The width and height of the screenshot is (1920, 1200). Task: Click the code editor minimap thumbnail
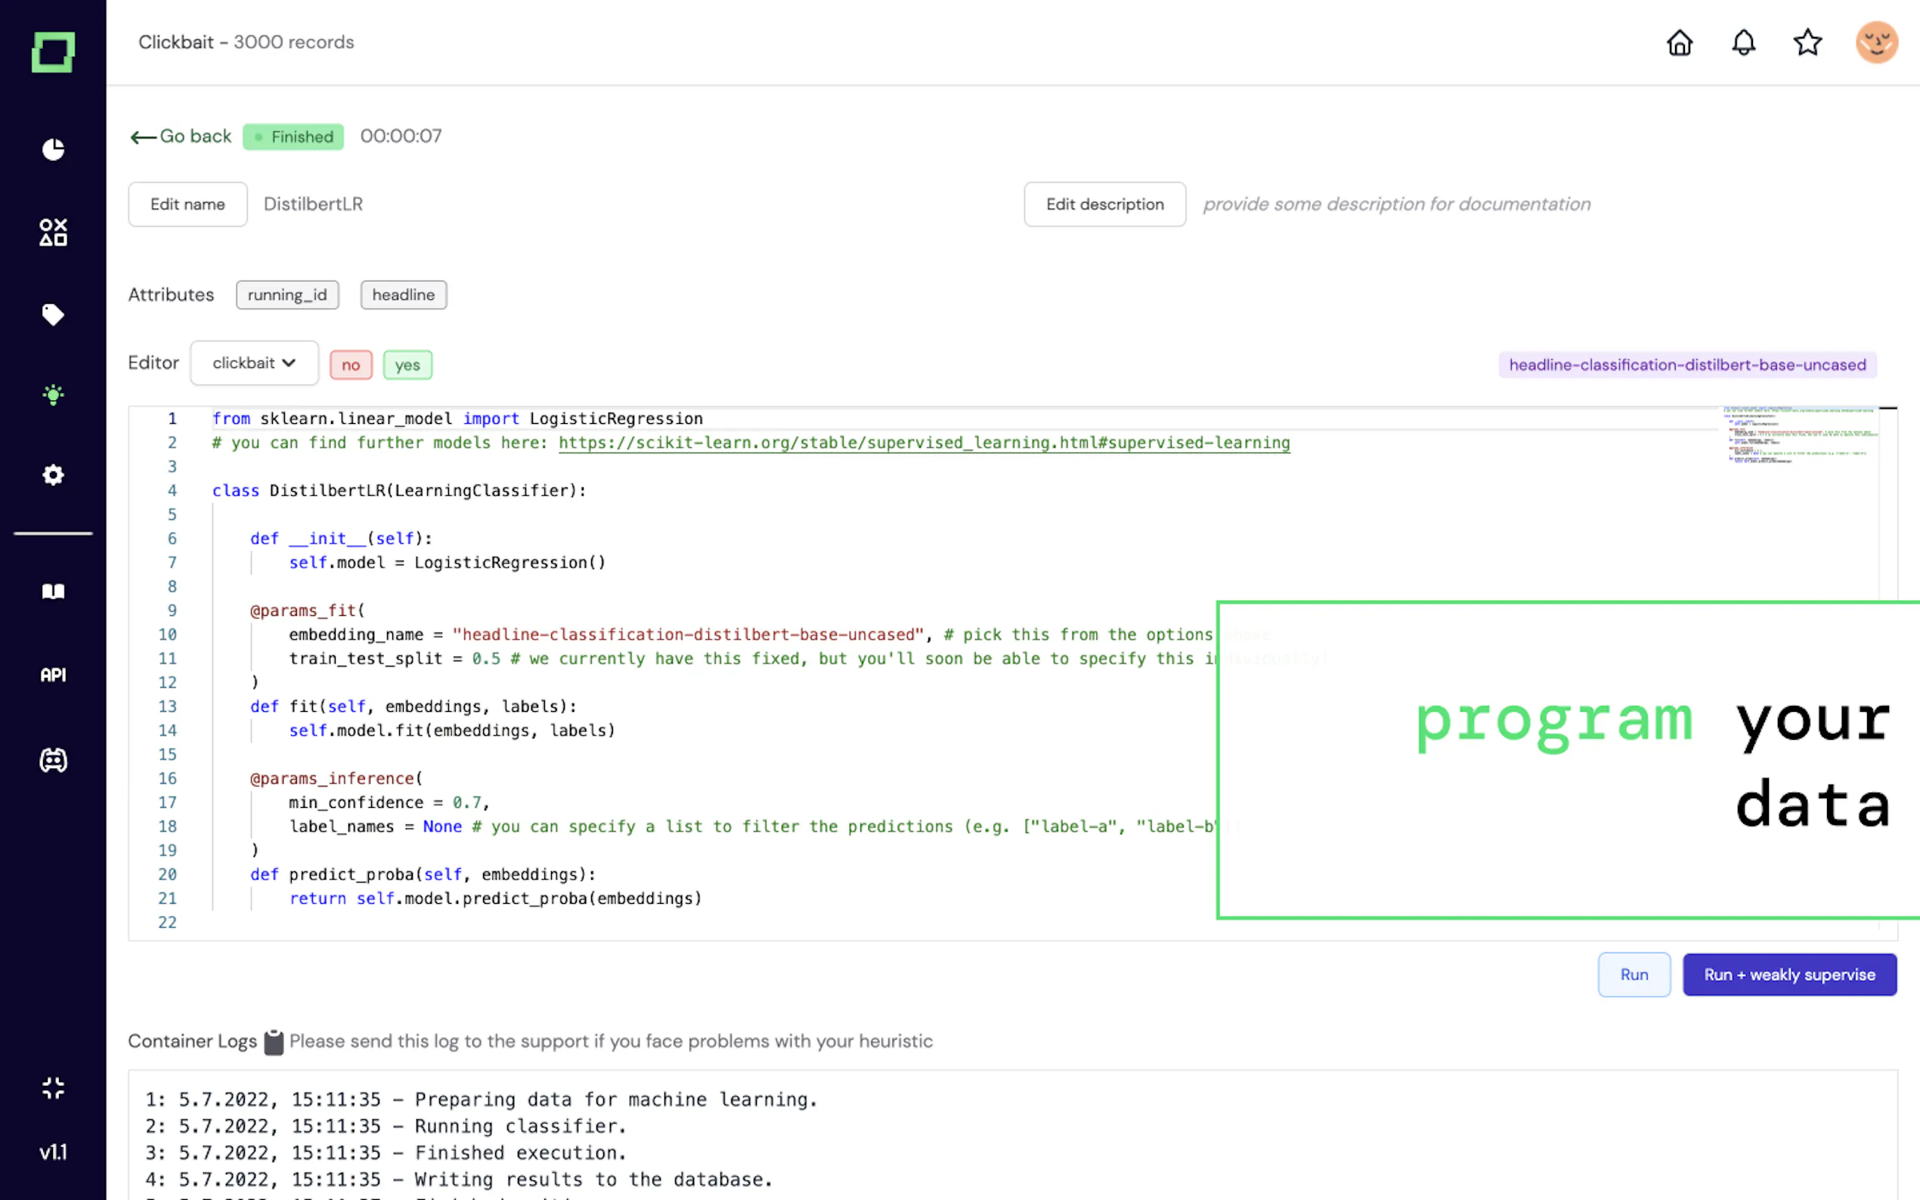point(1800,436)
